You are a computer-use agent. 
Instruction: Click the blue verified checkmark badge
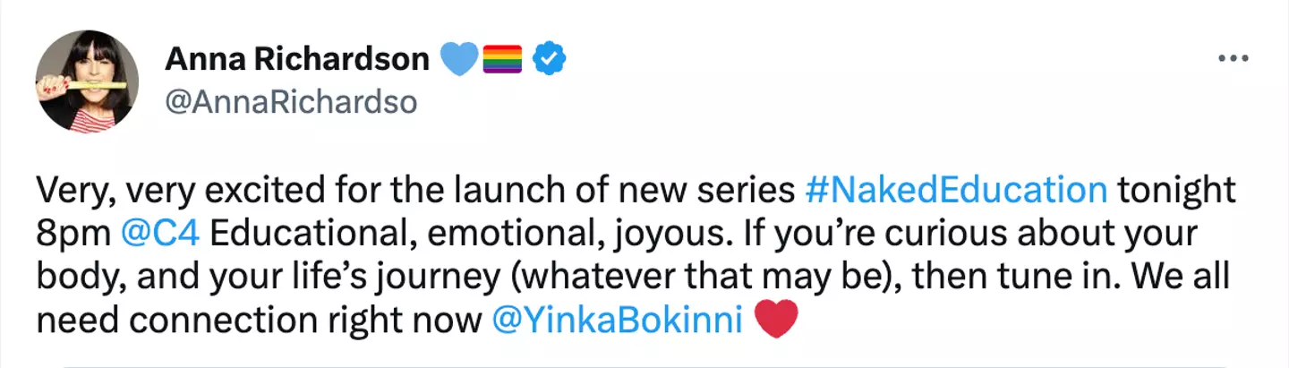(x=548, y=60)
